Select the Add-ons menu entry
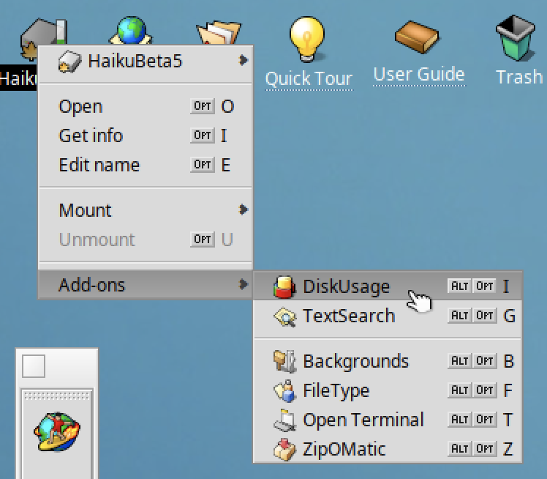The height and width of the screenshot is (479, 547). pos(145,285)
